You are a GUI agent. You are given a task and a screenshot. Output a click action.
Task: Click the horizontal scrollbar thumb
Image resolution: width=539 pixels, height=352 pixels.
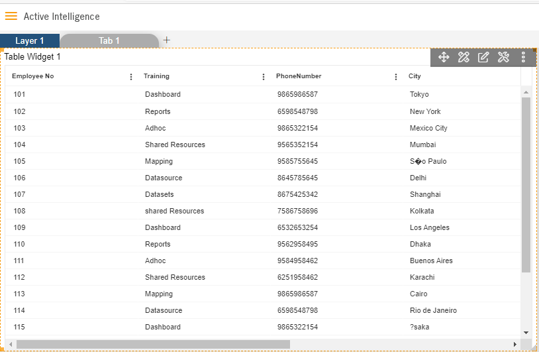click(x=154, y=344)
